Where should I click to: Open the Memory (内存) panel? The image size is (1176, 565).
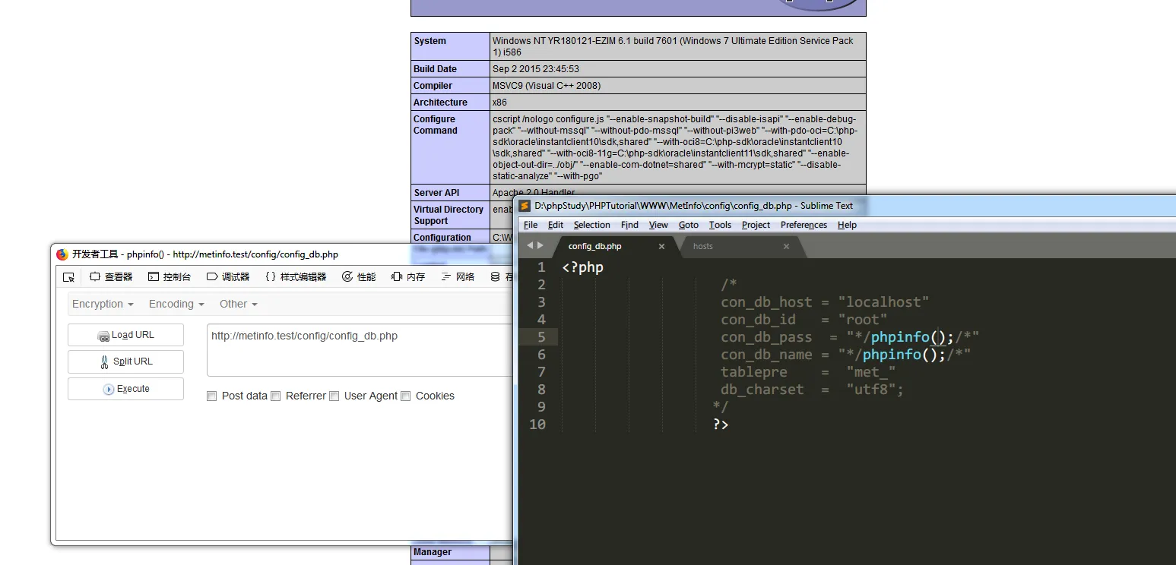coord(408,277)
